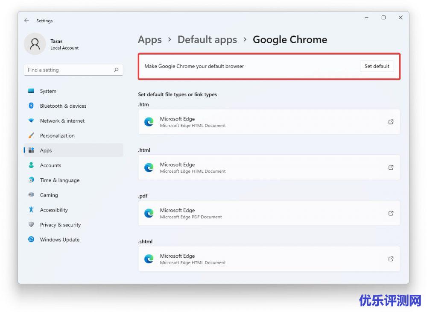Click the Apps sidebar icon
Viewport: 427px width, 312px height.
click(x=31, y=150)
